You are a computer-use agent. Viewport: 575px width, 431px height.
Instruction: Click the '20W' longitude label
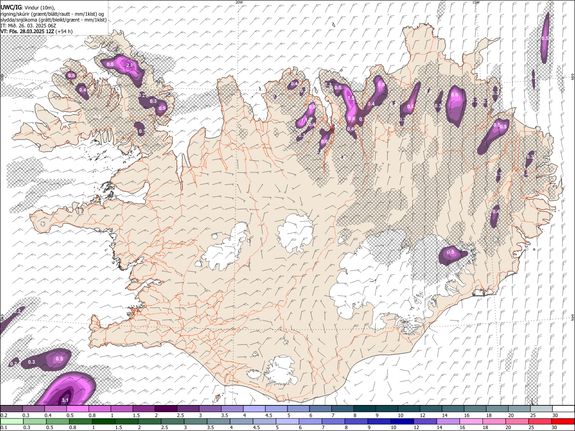click(239, 2)
